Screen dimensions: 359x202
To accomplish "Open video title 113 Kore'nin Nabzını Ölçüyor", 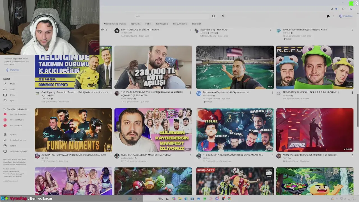I will [233, 155].
